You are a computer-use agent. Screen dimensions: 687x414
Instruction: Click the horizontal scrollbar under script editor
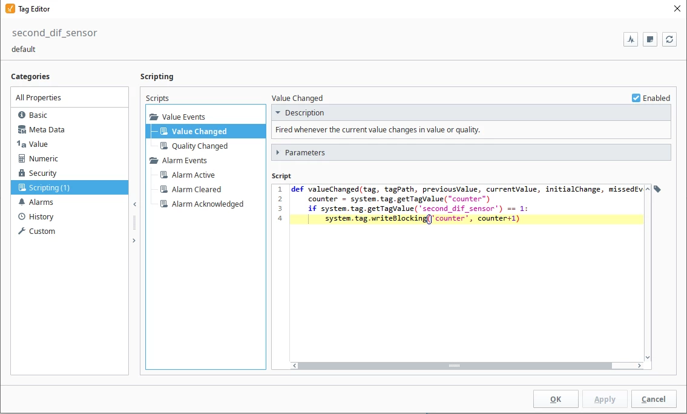[x=454, y=366]
